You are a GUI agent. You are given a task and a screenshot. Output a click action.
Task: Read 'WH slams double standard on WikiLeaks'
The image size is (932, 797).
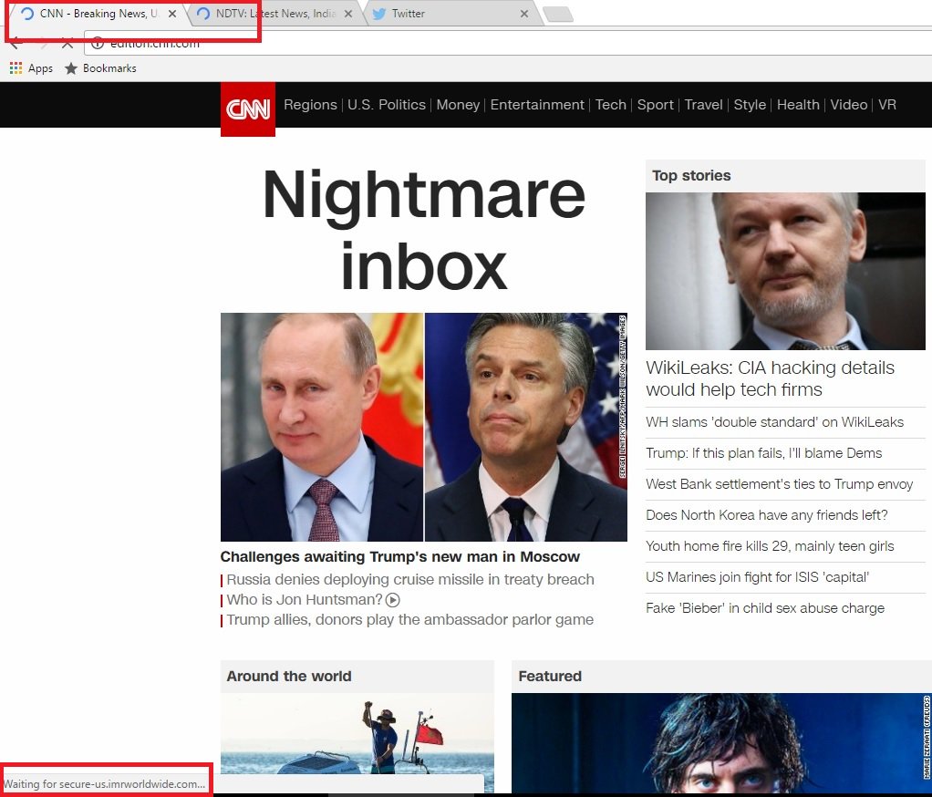[x=774, y=422]
